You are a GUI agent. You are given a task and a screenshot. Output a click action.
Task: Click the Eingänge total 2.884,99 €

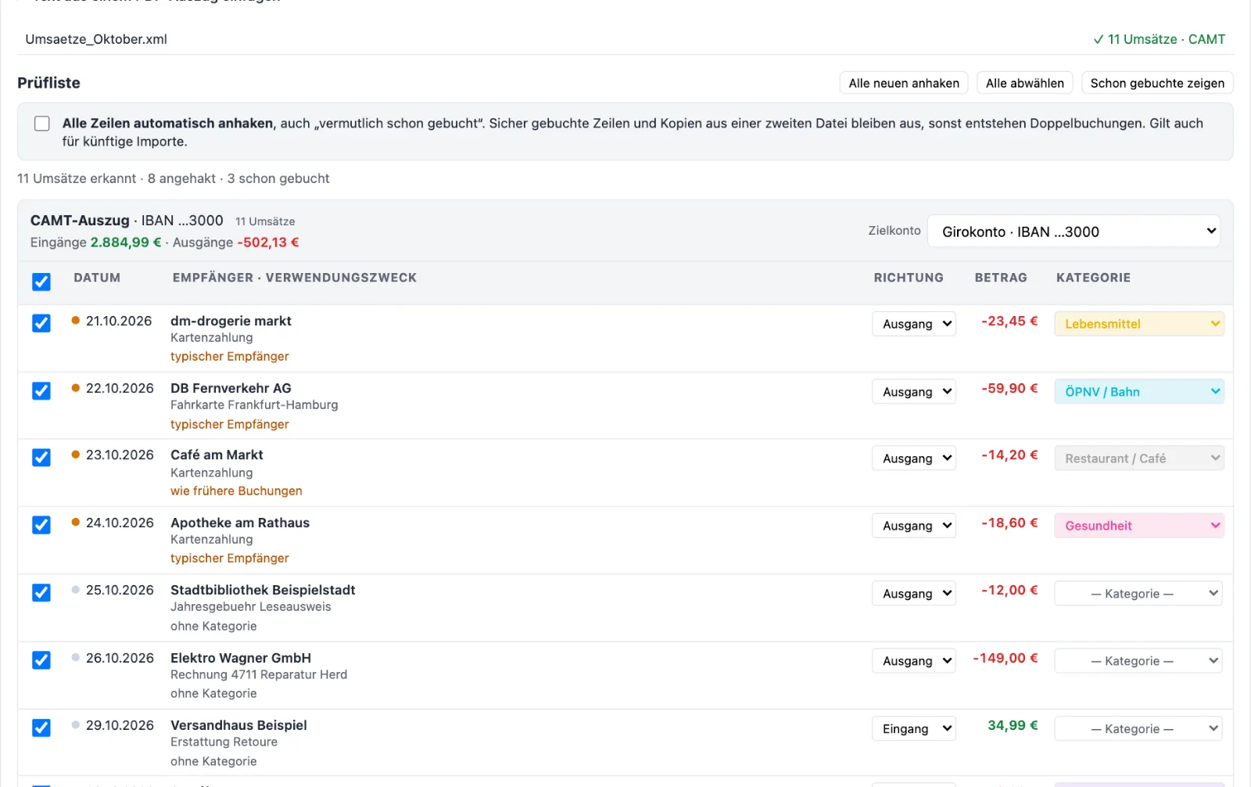126,243
